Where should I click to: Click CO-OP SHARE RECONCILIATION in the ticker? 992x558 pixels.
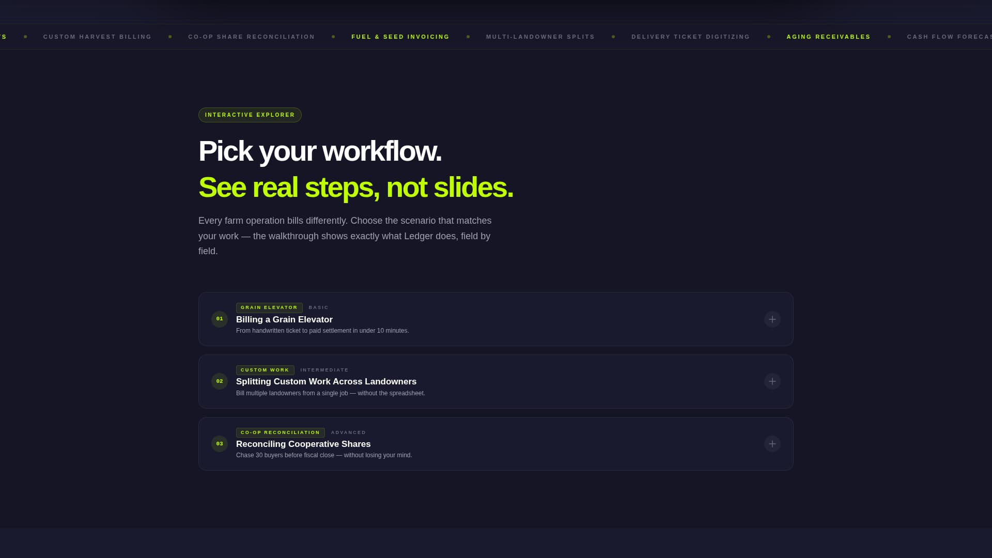[252, 37]
